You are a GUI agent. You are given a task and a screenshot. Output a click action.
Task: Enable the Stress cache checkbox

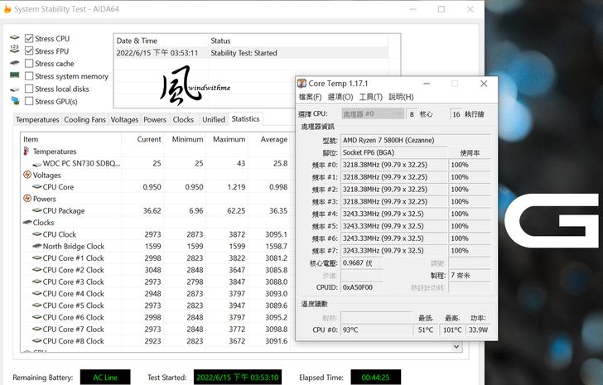tap(30, 64)
